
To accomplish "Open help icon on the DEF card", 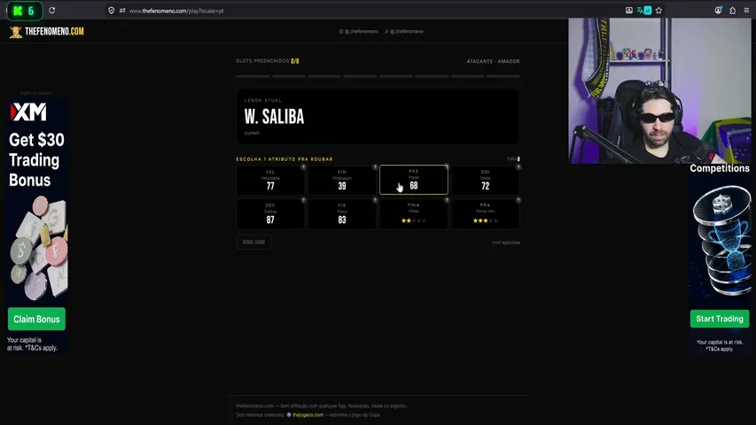I will (x=303, y=200).
